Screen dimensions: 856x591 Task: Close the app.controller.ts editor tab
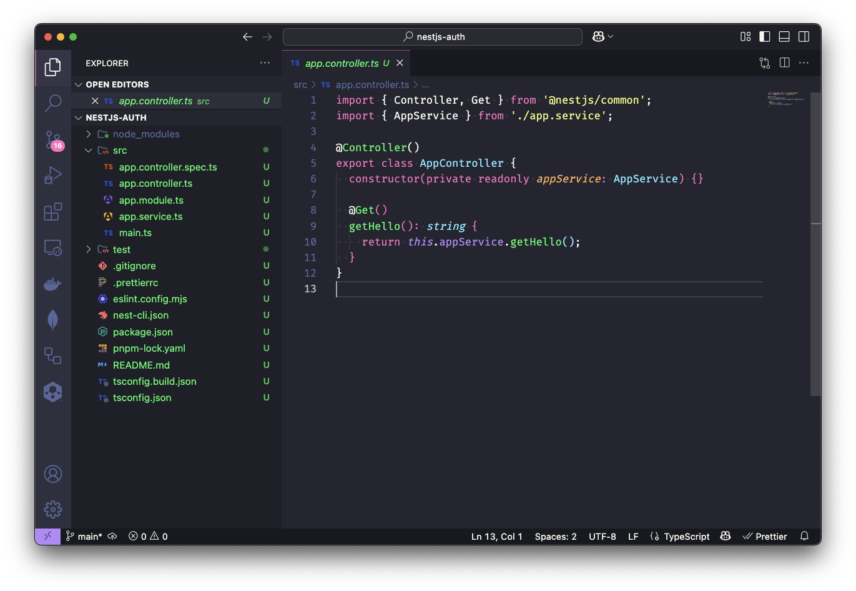400,63
